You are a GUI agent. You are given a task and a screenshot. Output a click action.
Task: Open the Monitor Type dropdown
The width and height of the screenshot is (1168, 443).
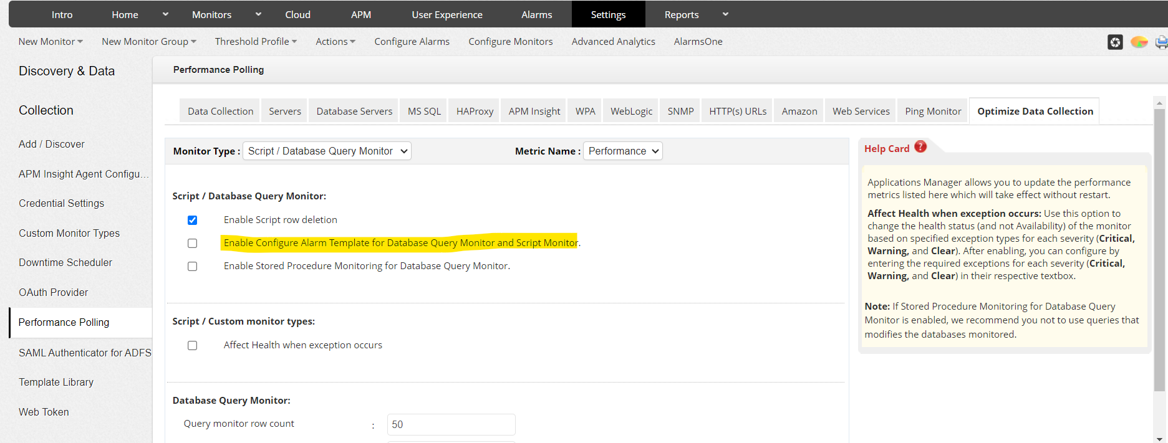[x=327, y=151]
